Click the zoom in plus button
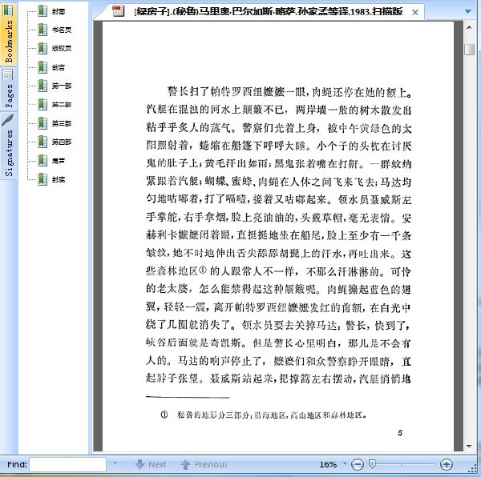The width and height of the screenshot is (481, 477). pyautogui.click(x=447, y=464)
